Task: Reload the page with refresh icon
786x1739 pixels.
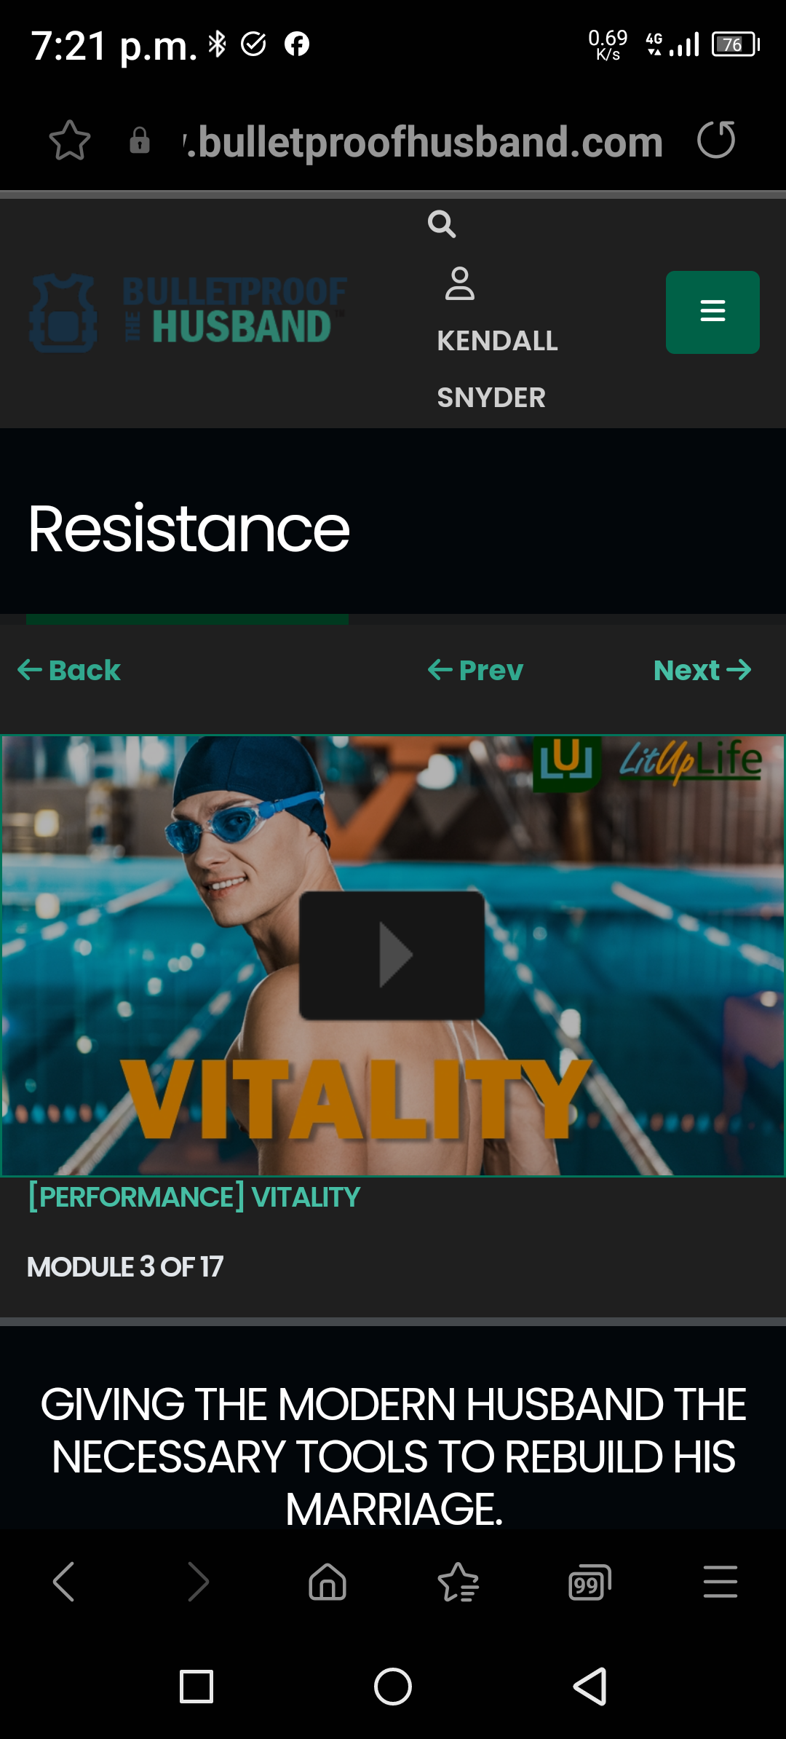Action: point(716,140)
